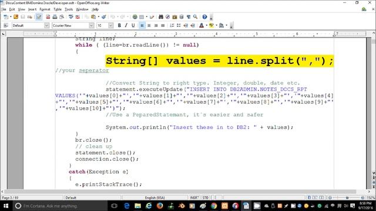Click the New document icon
Screen dimensions: 376x211
6,17
